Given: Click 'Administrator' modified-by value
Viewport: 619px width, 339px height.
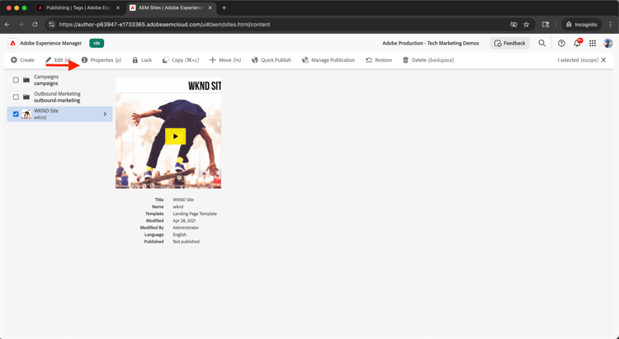Looking at the screenshot, I should click(x=186, y=228).
